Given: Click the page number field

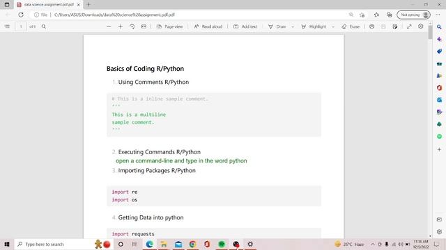Looking at the screenshot, I should [21, 26].
